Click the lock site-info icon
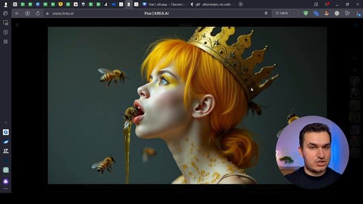 (47, 14)
